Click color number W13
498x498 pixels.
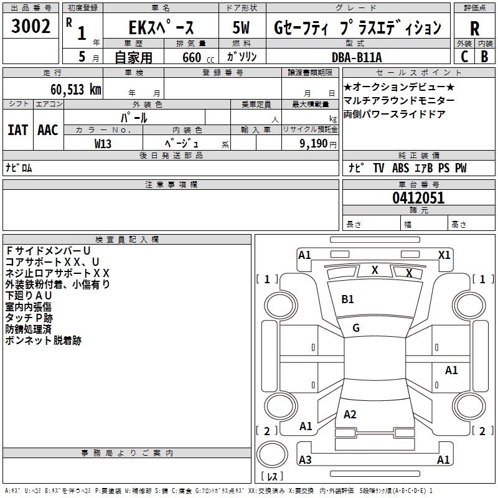click(103, 144)
